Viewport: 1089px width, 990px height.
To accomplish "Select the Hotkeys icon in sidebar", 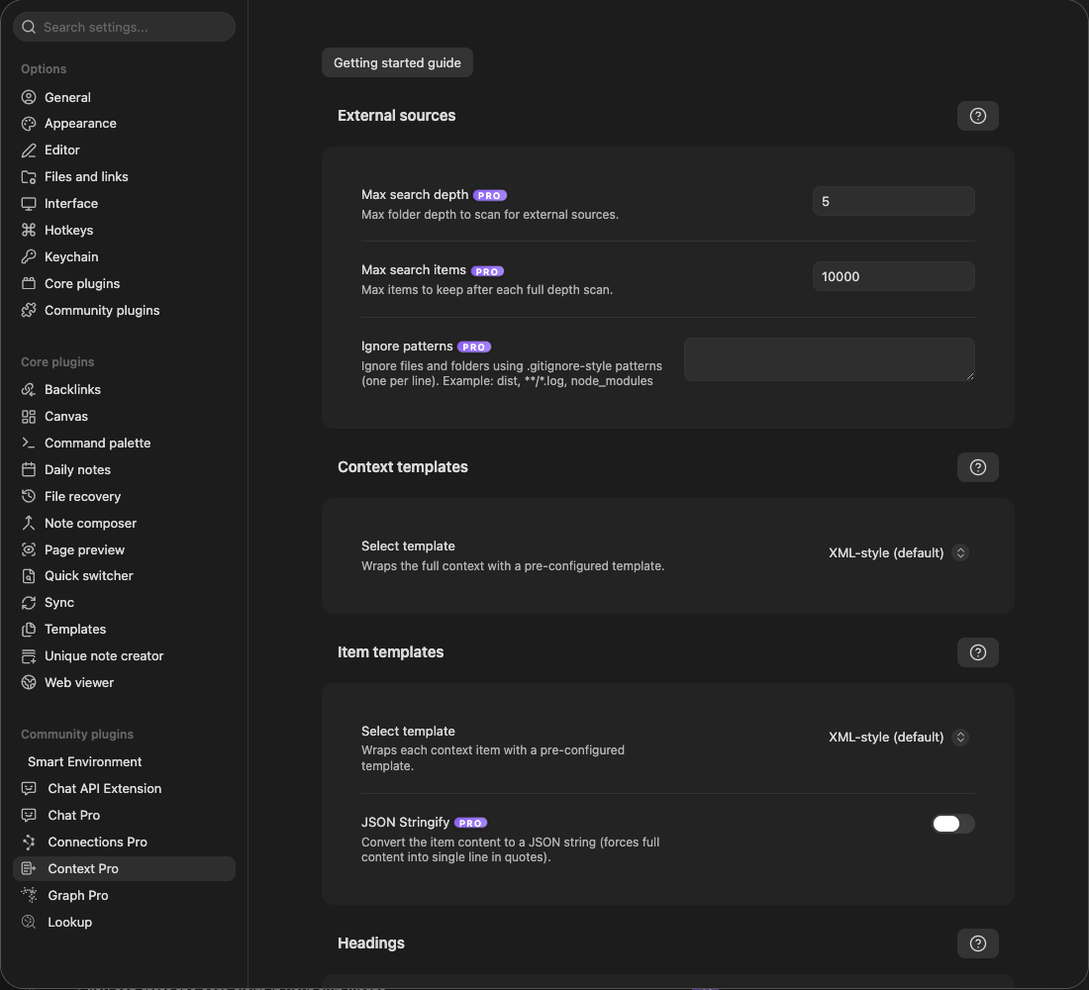I will 29,230.
